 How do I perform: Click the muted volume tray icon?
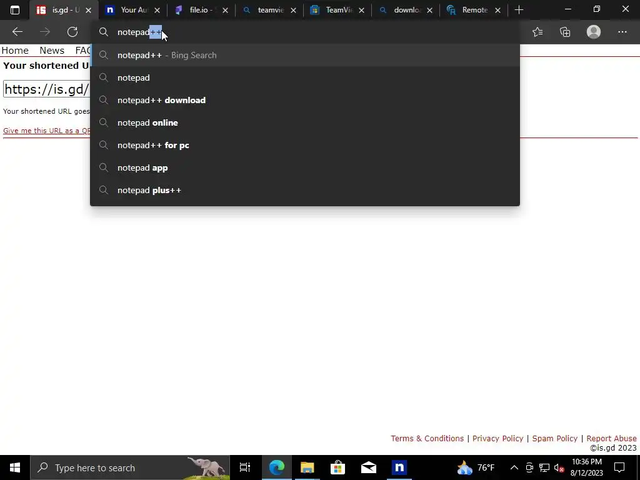point(559,467)
